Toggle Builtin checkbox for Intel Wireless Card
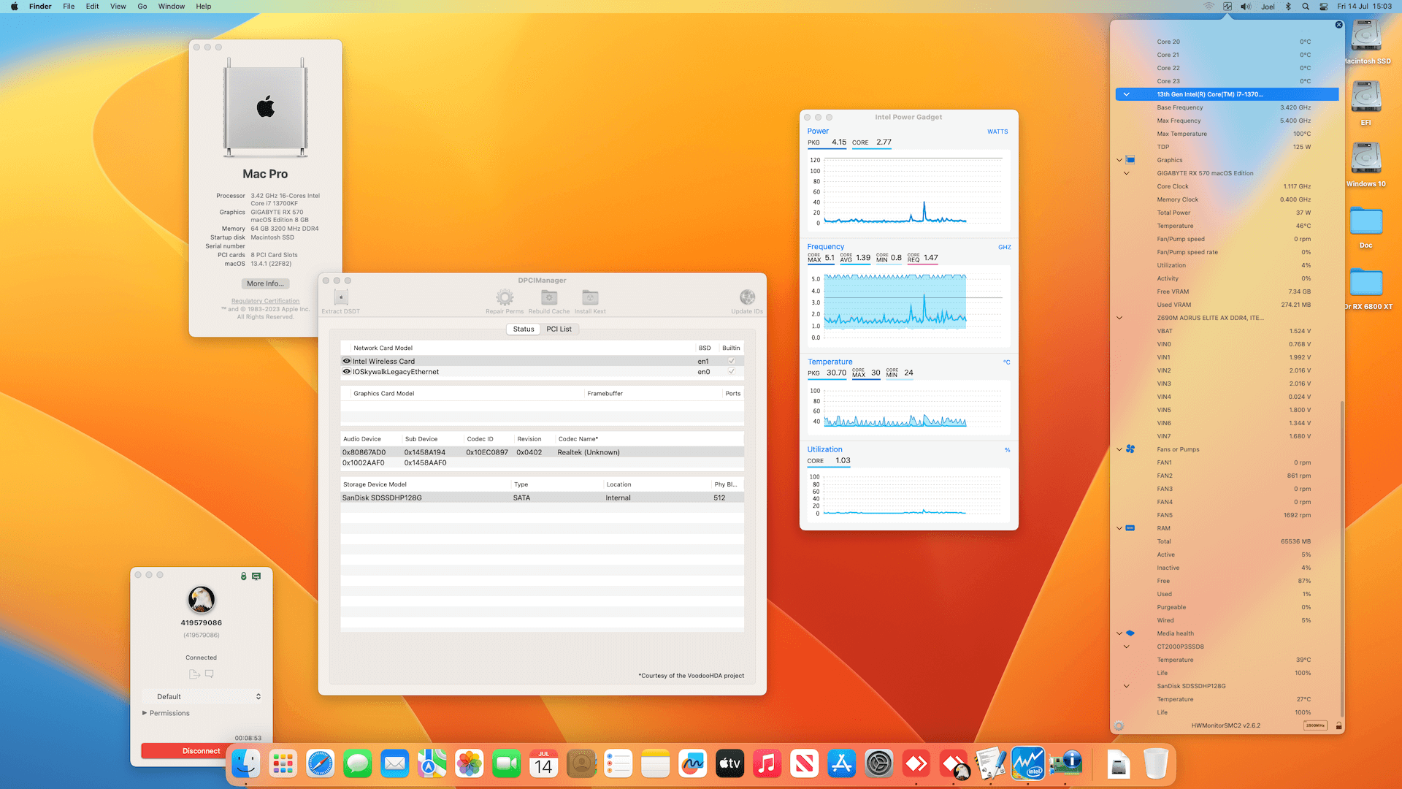Image resolution: width=1402 pixels, height=789 pixels. (x=731, y=361)
